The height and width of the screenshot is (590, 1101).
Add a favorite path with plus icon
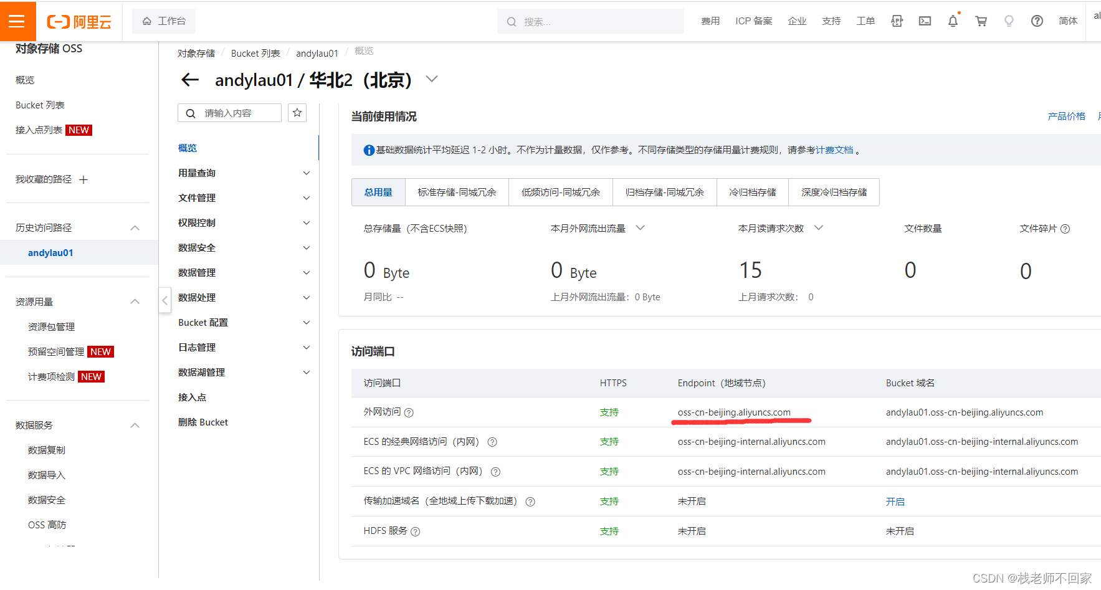pos(83,179)
